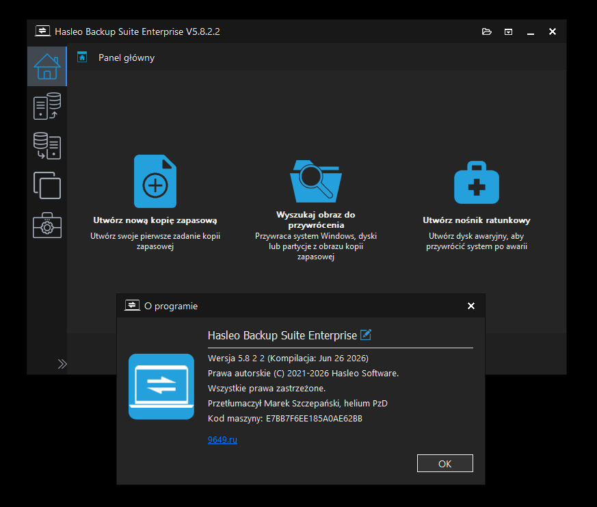Select the 'Utwórz nośnik ratunkowy' label
This screenshot has width=597, height=507.
(x=477, y=220)
